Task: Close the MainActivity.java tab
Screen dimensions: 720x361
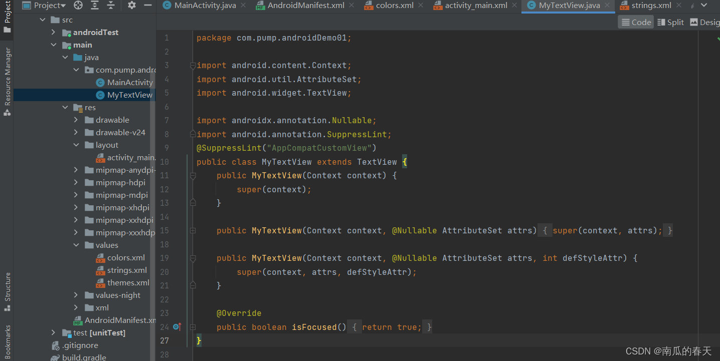Action: [x=243, y=6]
